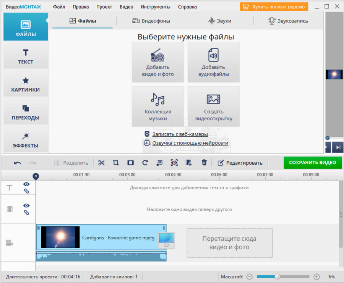The image size is (344, 283).
Task: Click the main track camera icon
Action: [9, 243]
